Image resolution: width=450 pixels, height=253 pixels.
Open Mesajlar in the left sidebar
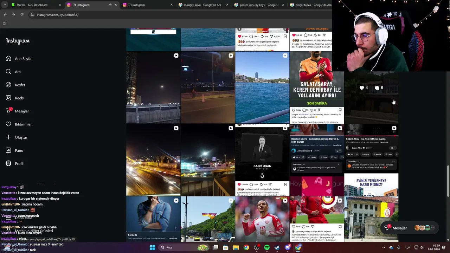[x=17, y=111]
